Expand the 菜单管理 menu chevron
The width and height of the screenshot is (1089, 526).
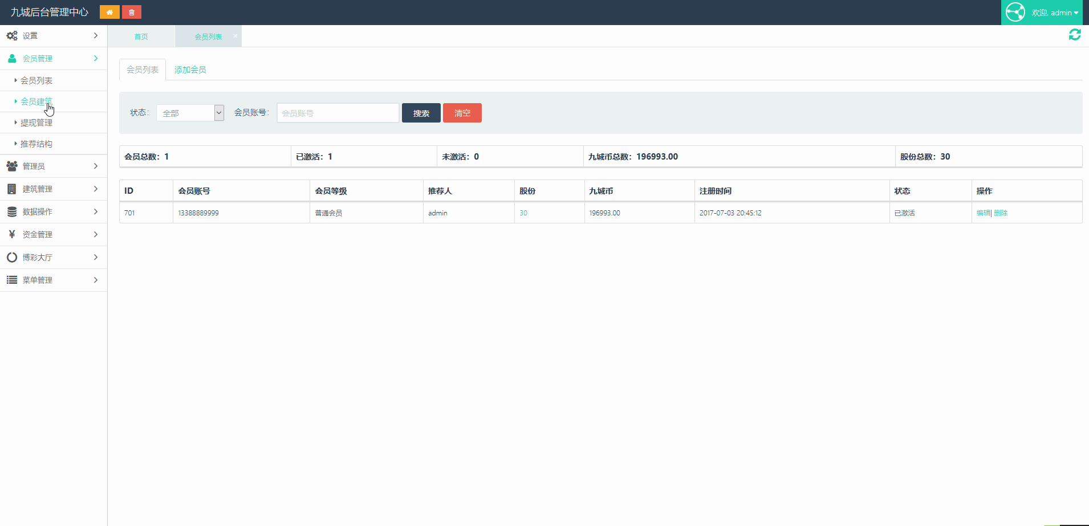pyautogui.click(x=96, y=280)
